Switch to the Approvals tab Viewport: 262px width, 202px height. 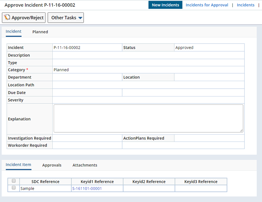click(x=52, y=165)
